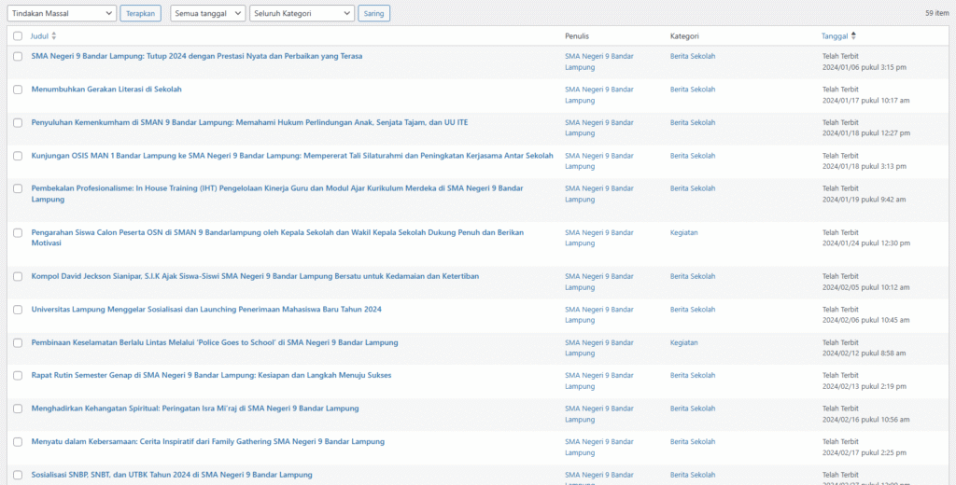Check box for Tutup 2024 dengan Prestasi post

[18, 56]
